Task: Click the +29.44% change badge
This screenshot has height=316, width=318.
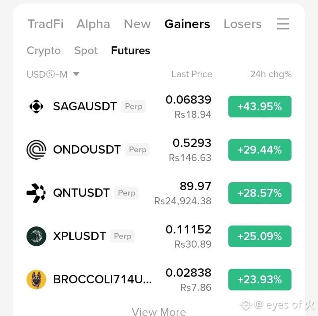Action: point(260,150)
